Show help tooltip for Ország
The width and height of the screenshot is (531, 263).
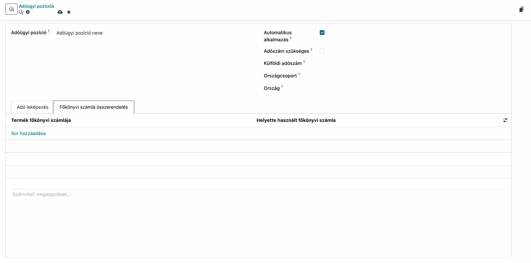[x=282, y=87]
